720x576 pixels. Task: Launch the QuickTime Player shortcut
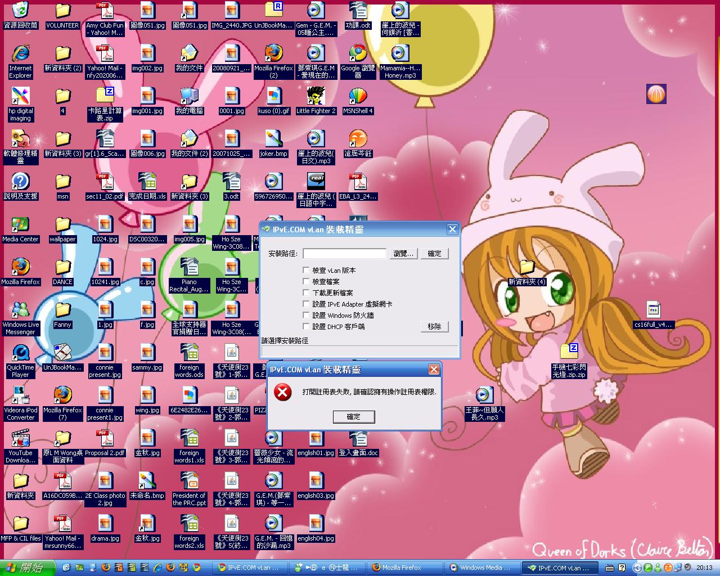tap(20, 361)
